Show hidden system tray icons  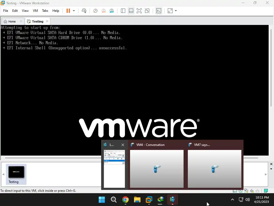pos(233,200)
